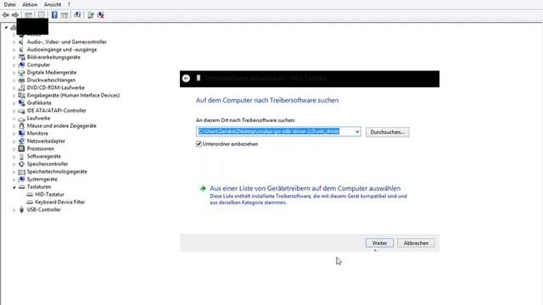
Task: Click the Computer category icon
Action: coord(21,64)
